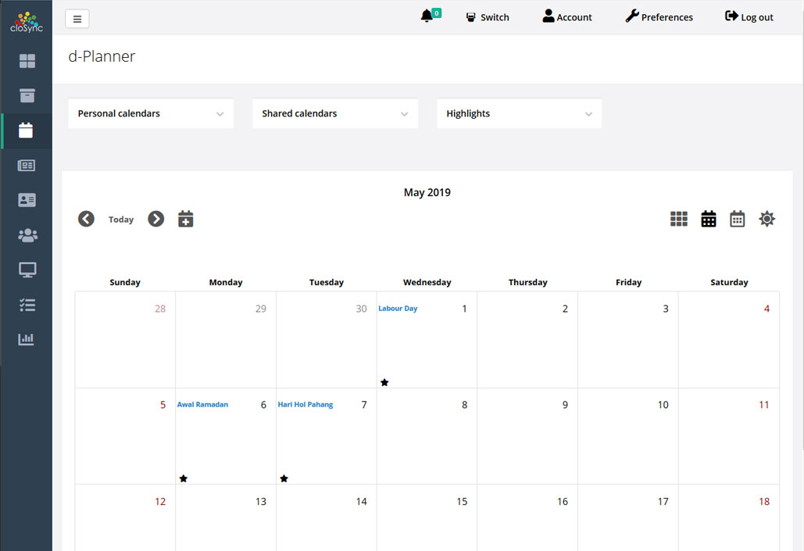The height and width of the screenshot is (551, 804).
Task: Select the week view calendar icon
Action: click(737, 219)
